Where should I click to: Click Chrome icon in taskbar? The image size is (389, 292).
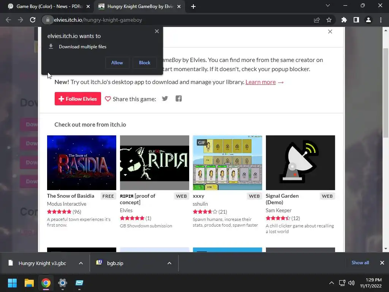(46, 283)
